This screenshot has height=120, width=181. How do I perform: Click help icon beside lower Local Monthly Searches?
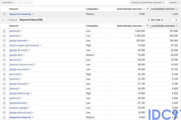click(177, 26)
